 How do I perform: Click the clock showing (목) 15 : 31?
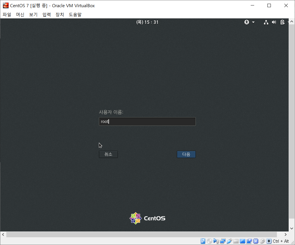pos(147,22)
